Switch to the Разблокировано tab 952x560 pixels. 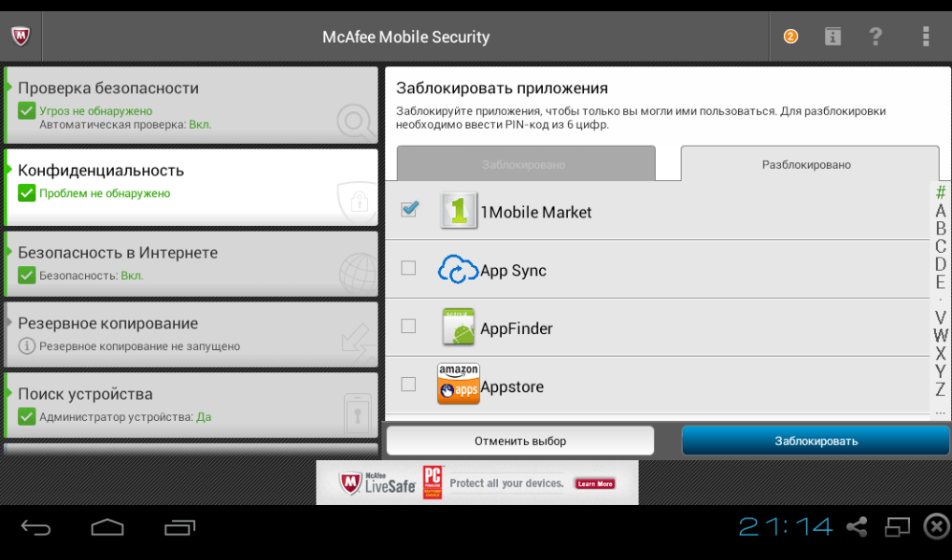807,164
